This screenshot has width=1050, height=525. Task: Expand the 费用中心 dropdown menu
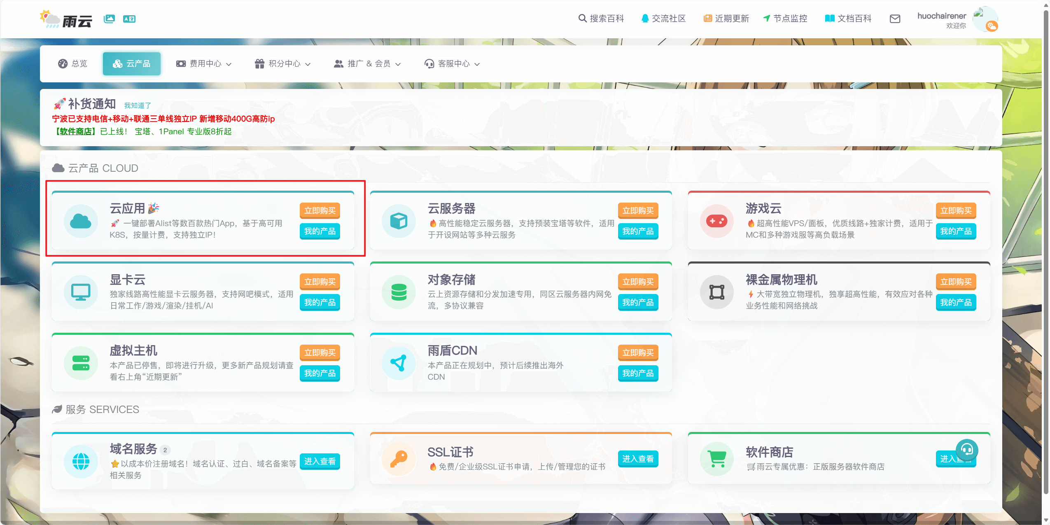[204, 64]
